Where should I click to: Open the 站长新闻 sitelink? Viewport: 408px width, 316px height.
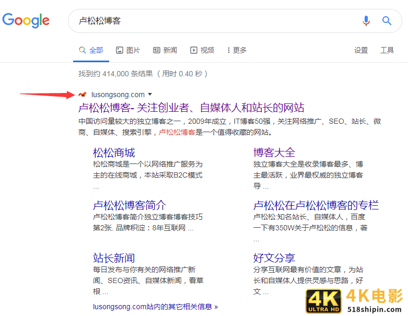114,258
